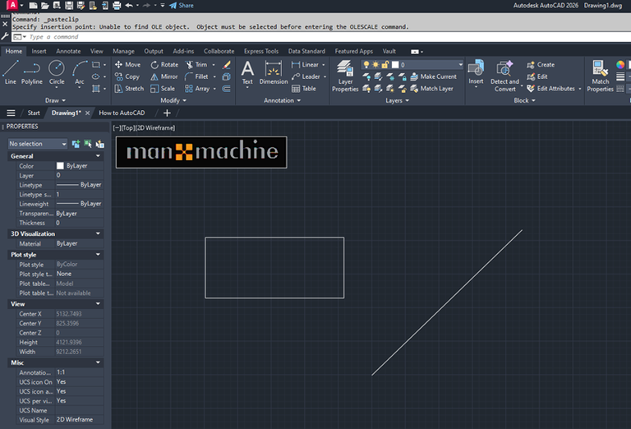Open Detect and Convert tool
Screen dimensions: 631x429
click(504, 76)
